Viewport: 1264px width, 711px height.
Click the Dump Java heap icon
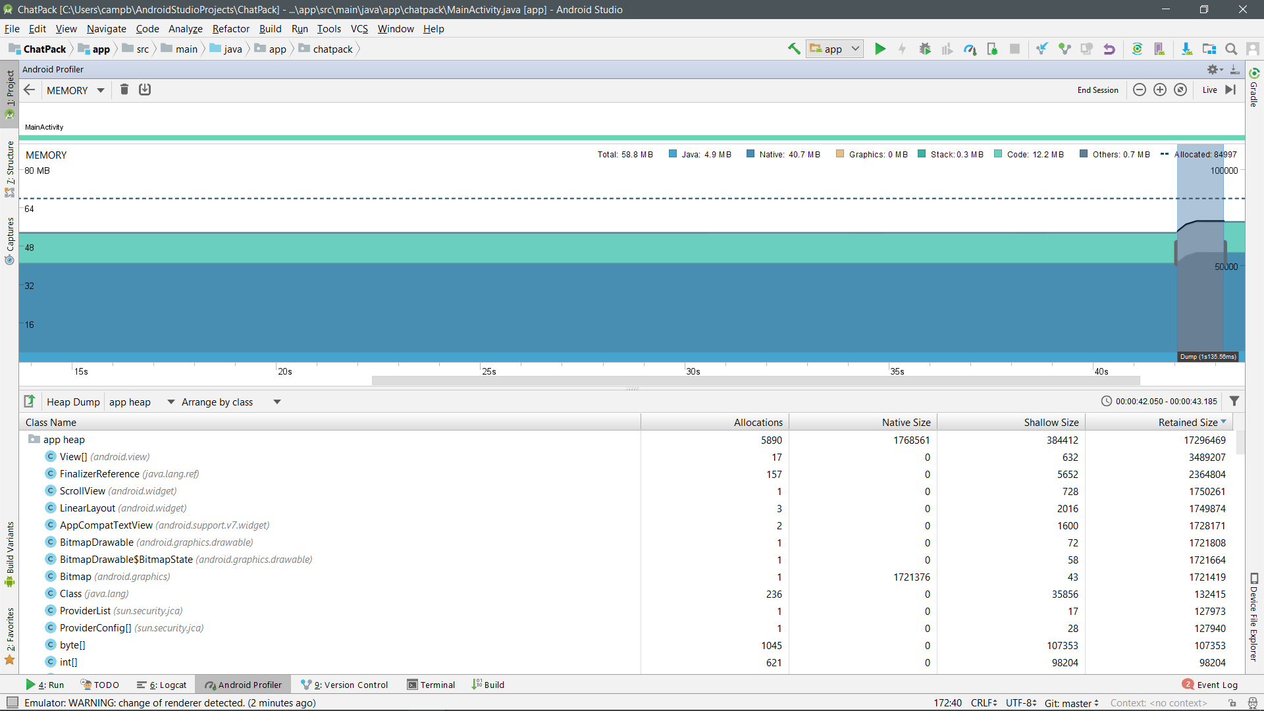click(145, 90)
